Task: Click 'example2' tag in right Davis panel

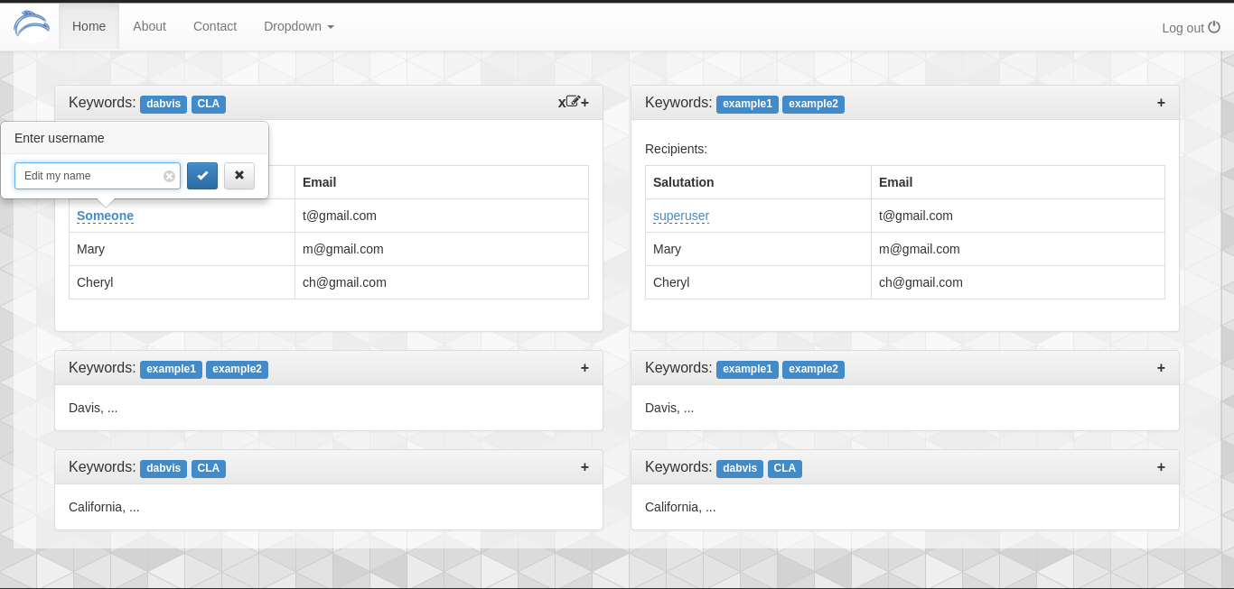Action: [813, 369]
